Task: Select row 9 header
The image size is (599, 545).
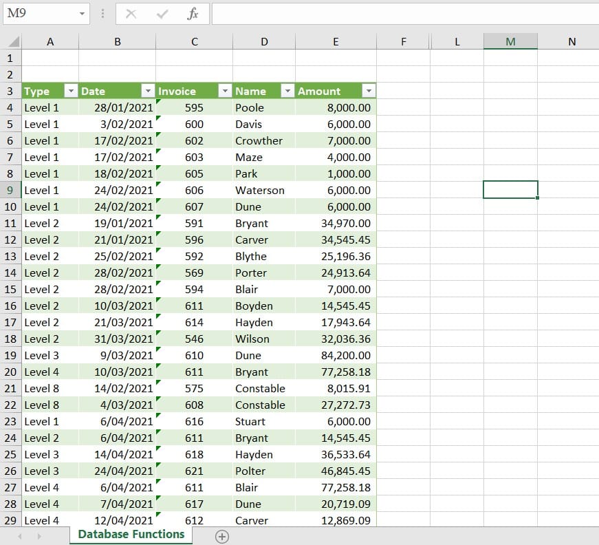Action: point(10,190)
